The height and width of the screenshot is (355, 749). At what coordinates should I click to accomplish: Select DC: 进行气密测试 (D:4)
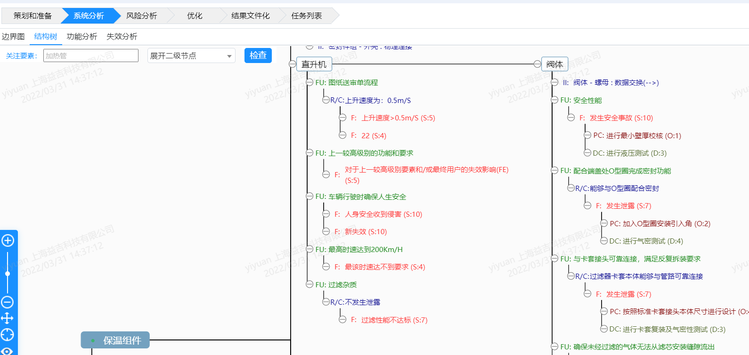pyautogui.click(x=646, y=241)
